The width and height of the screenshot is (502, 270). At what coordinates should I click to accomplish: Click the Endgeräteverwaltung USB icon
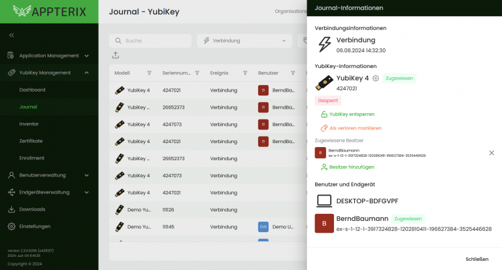[11, 192]
